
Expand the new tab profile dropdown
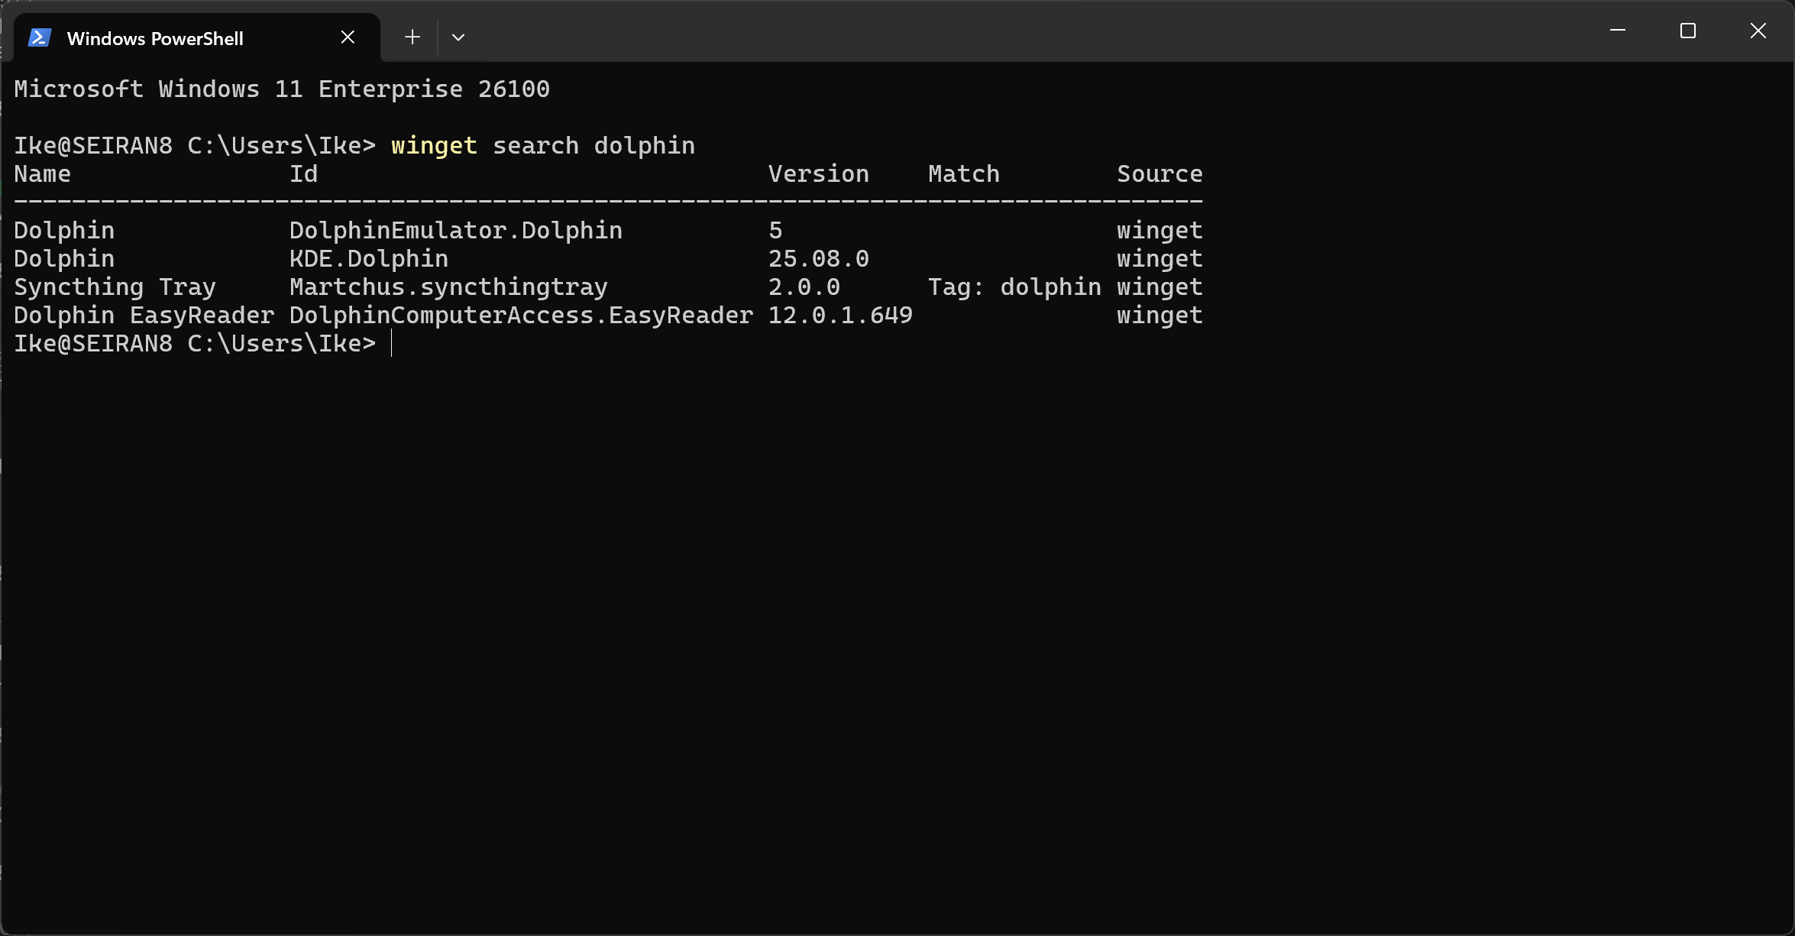click(x=458, y=37)
